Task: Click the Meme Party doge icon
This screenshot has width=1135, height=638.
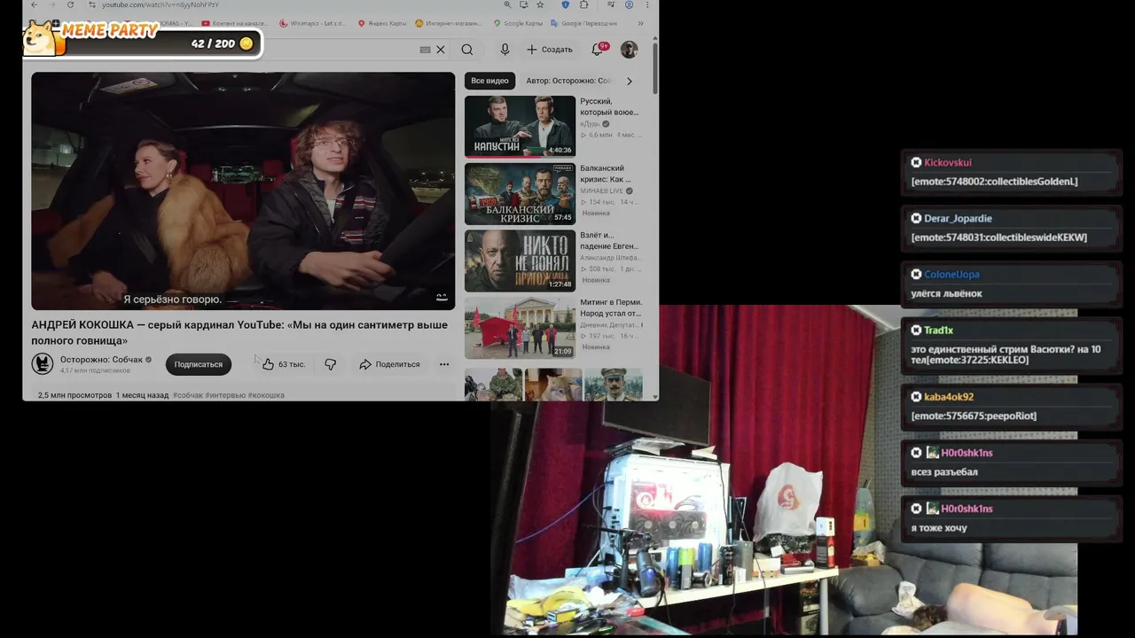Action: click(39, 38)
